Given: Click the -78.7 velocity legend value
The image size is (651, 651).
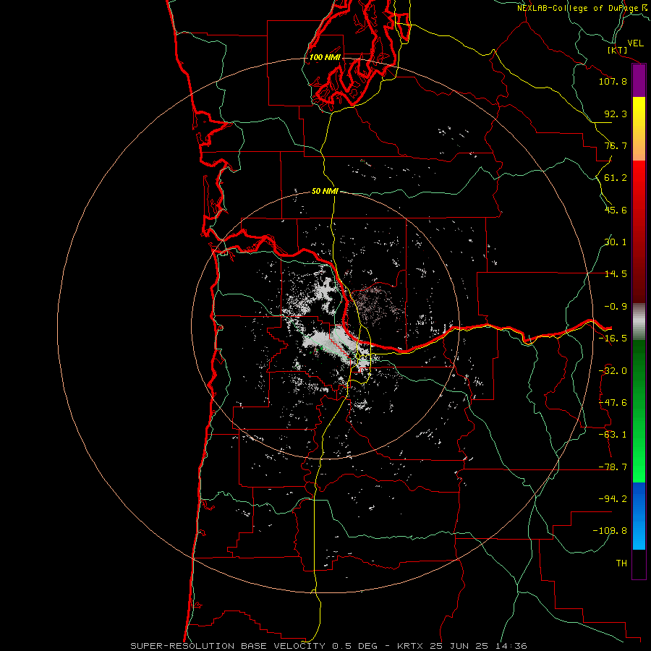Looking at the screenshot, I should (613, 467).
